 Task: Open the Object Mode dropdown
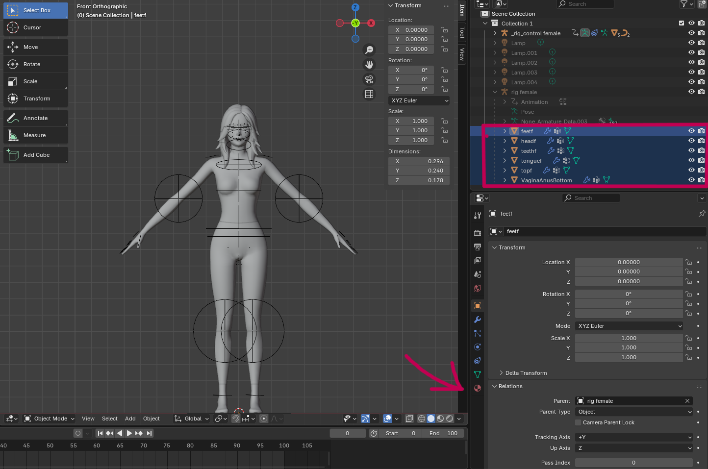tap(49, 419)
